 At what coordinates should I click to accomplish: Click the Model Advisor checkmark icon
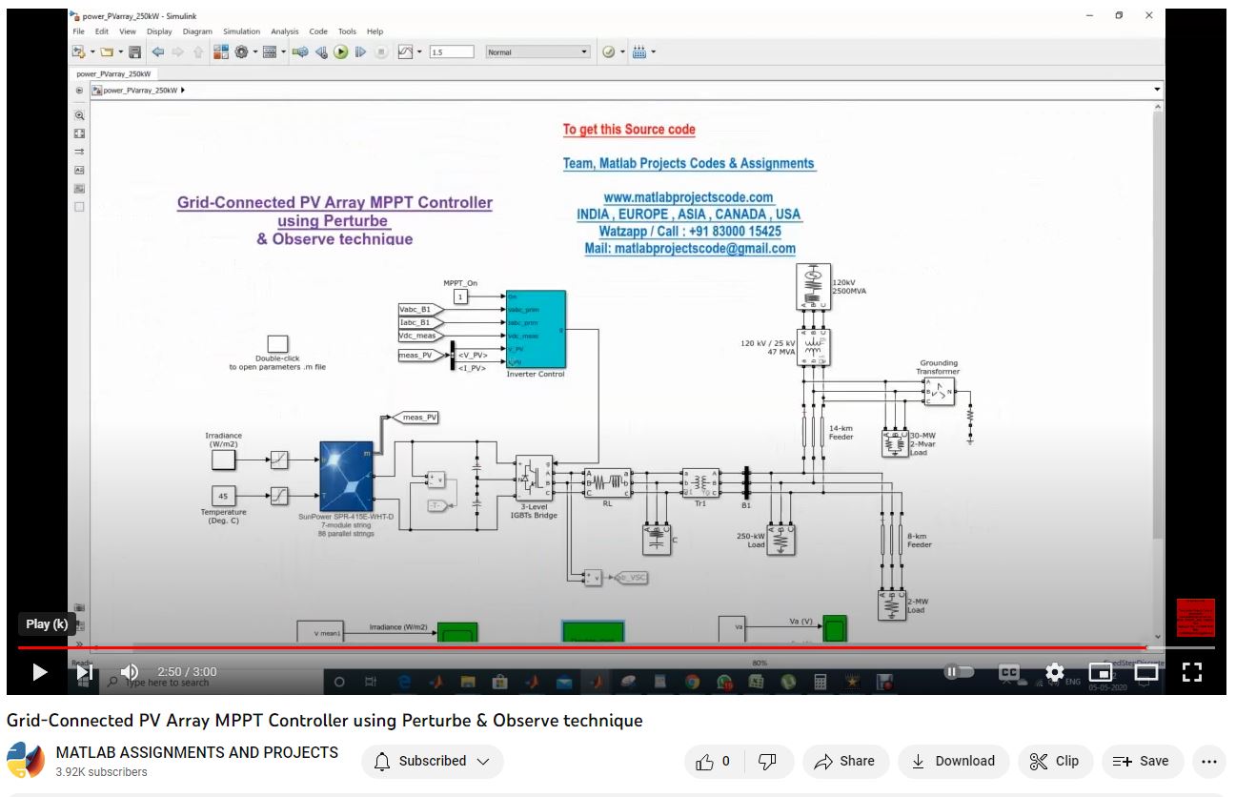tap(608, 51)
